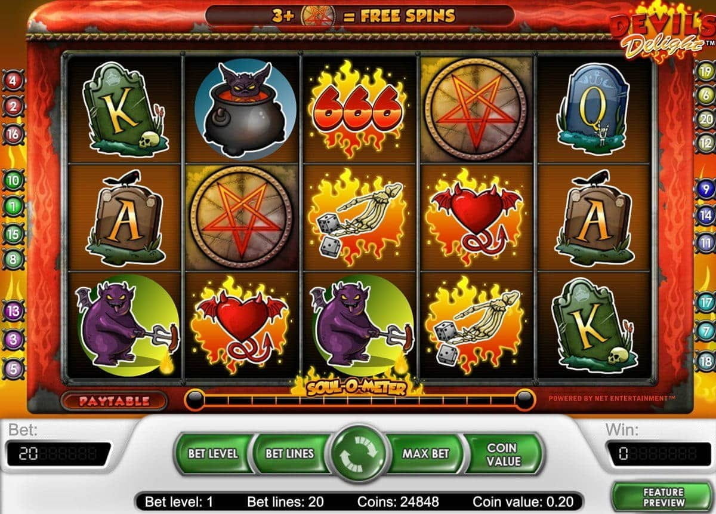Click the skeleton hand dice symbol in the center
The image size is (716, 514).
[359, 218]
